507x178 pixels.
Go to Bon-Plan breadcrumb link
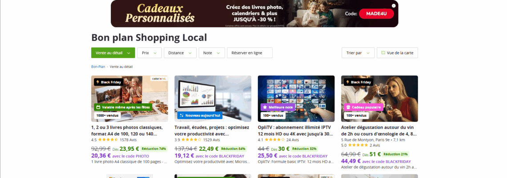pos(98,67)
